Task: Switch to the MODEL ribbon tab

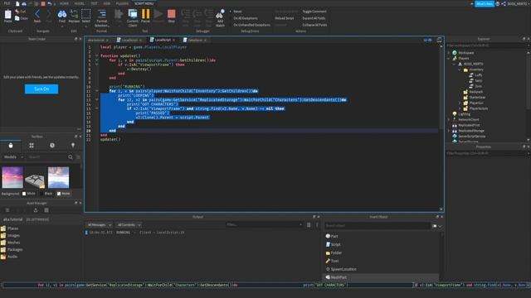Action: click(80, 3)
